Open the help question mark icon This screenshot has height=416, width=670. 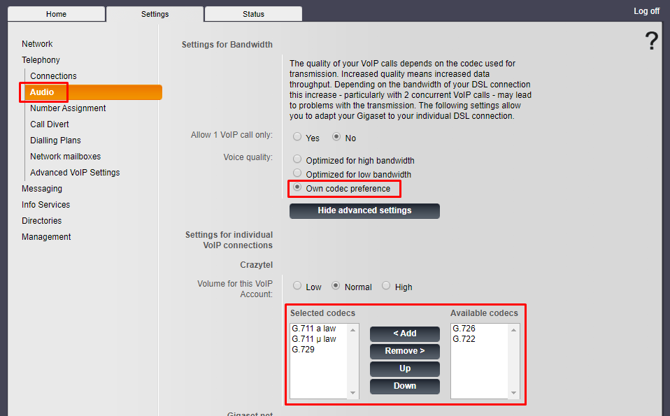(651, 42)
